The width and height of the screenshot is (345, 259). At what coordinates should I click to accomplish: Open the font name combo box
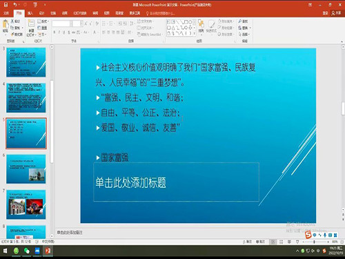[61, 23]
